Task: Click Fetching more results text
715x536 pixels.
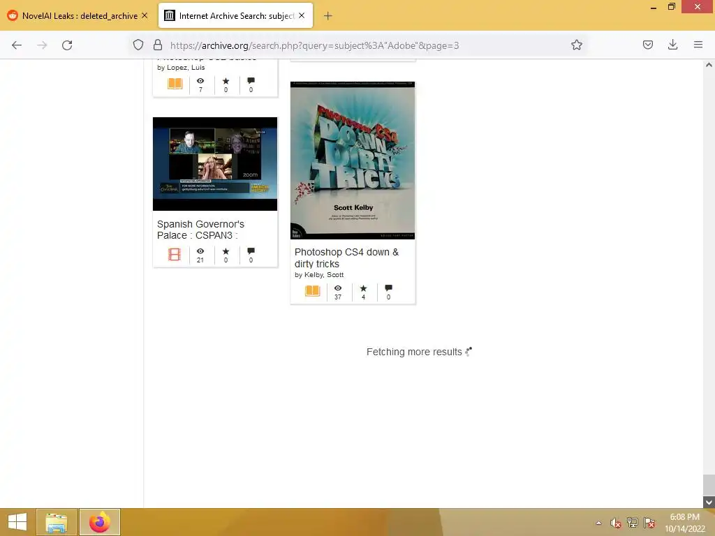Action: (414, 352)
